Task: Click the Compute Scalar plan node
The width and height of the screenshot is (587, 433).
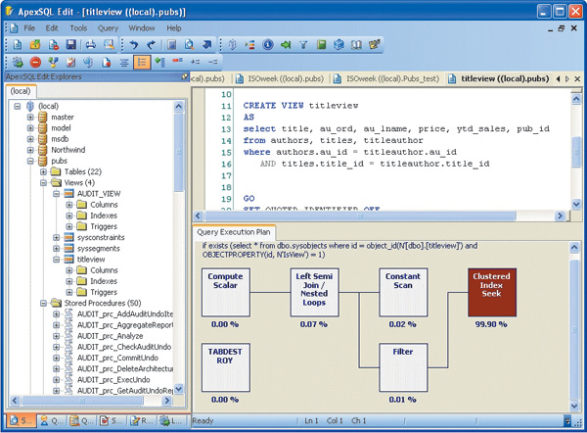Action: click(x=225, y=292)
